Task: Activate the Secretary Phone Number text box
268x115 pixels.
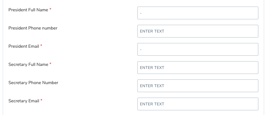Action: (x=197, y=86)
